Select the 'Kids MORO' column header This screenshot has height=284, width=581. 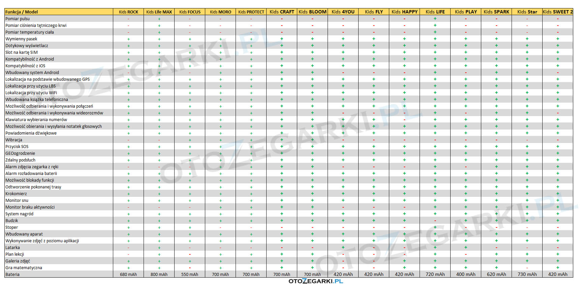(x=220, y=12)
